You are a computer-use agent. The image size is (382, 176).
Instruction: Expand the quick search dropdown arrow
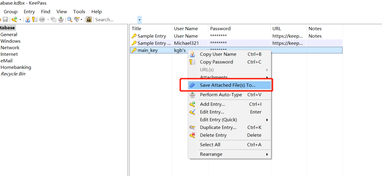139,20
